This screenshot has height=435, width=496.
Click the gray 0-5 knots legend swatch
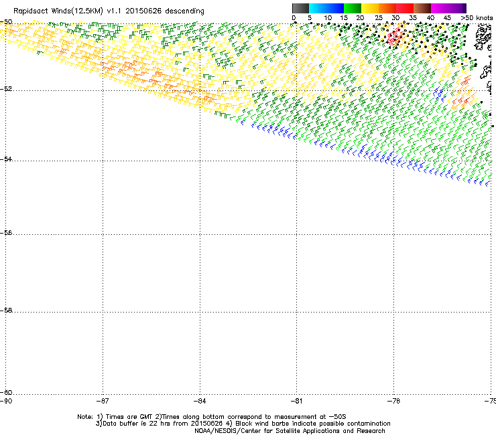pyautogui.click(x=300, y=8)
